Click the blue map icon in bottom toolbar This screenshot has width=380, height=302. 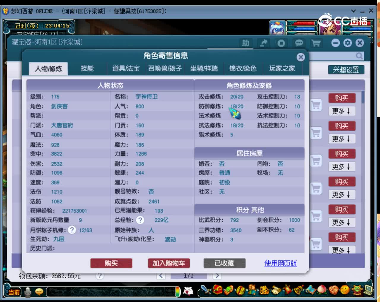[x=311, y=290]
